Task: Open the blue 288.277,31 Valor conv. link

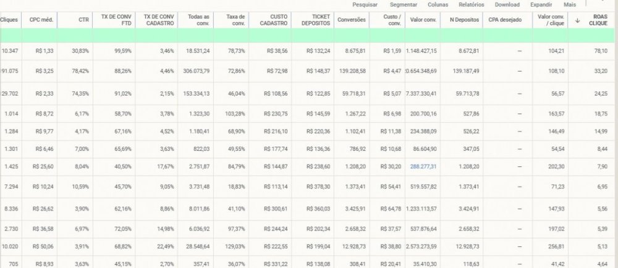Action: coord(423,166)
